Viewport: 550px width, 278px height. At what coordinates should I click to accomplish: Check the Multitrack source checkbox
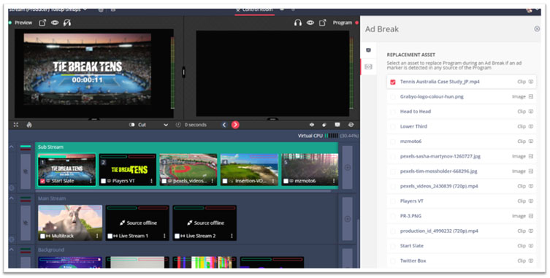tap(42, 236)
